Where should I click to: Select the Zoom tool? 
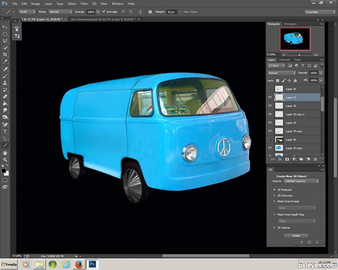pyautogui.click(x=5, y=160)
